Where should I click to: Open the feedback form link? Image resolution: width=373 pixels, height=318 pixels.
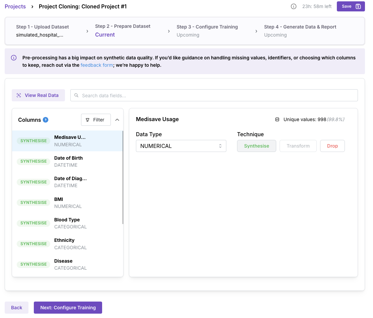[x=97, y=65]
